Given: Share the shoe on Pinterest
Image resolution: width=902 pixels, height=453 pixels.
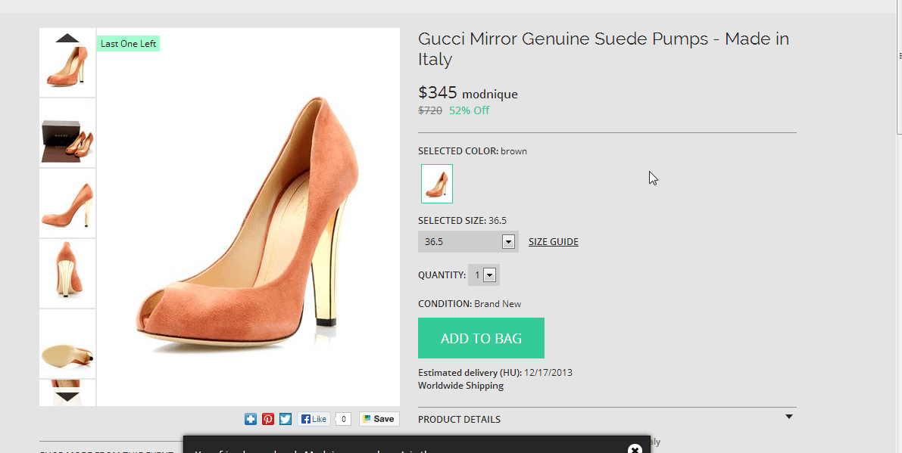Looking at the screenshot, I should pos(268,419).
